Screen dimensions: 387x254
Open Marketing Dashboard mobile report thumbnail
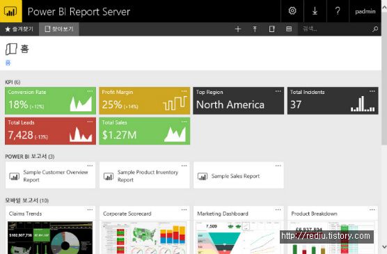pyautogui.click(x=239, y=238)
